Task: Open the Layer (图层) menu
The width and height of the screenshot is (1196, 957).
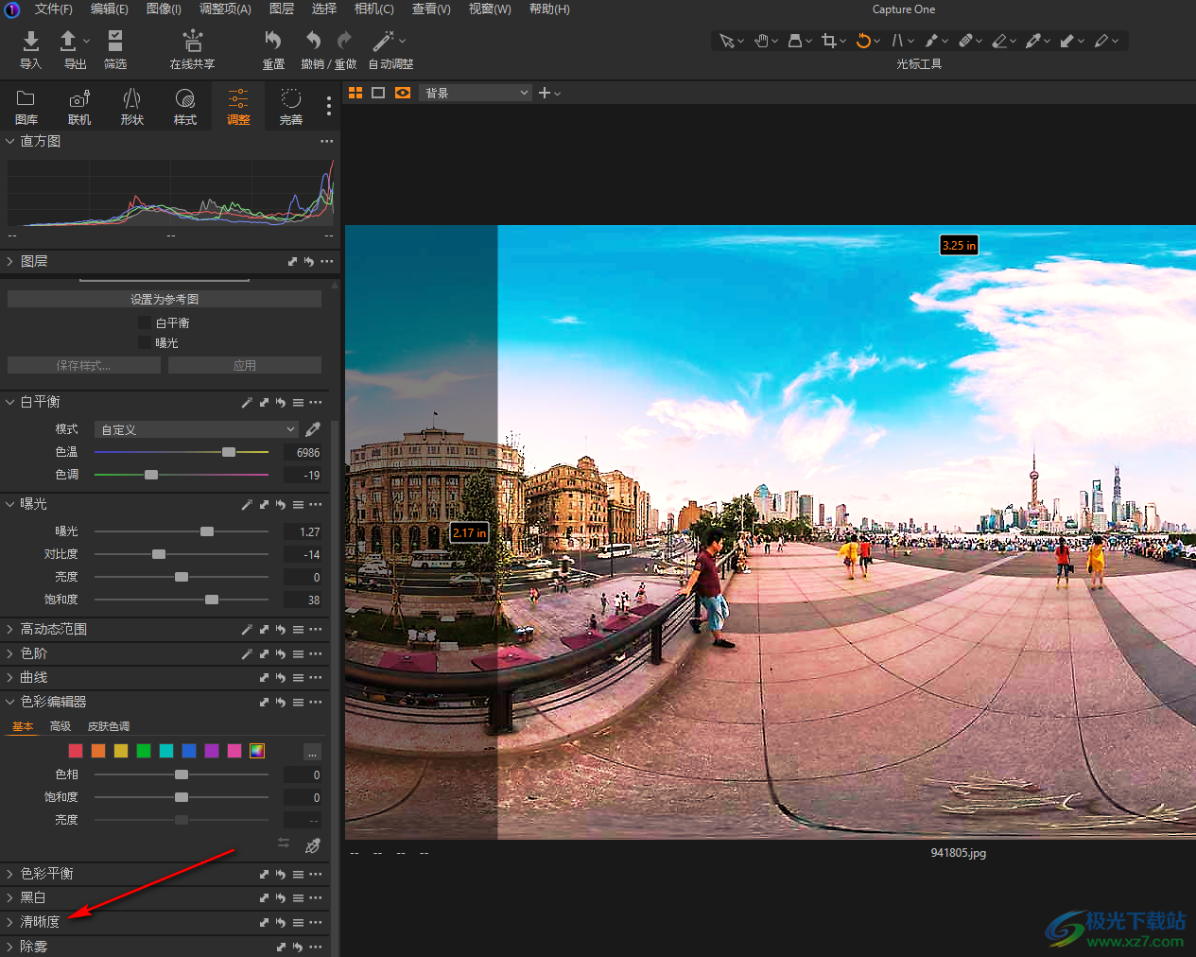Action: tap(281, 9)
